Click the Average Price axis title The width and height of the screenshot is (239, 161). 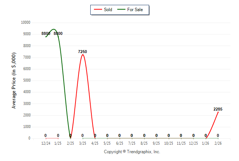coord(14,80)
